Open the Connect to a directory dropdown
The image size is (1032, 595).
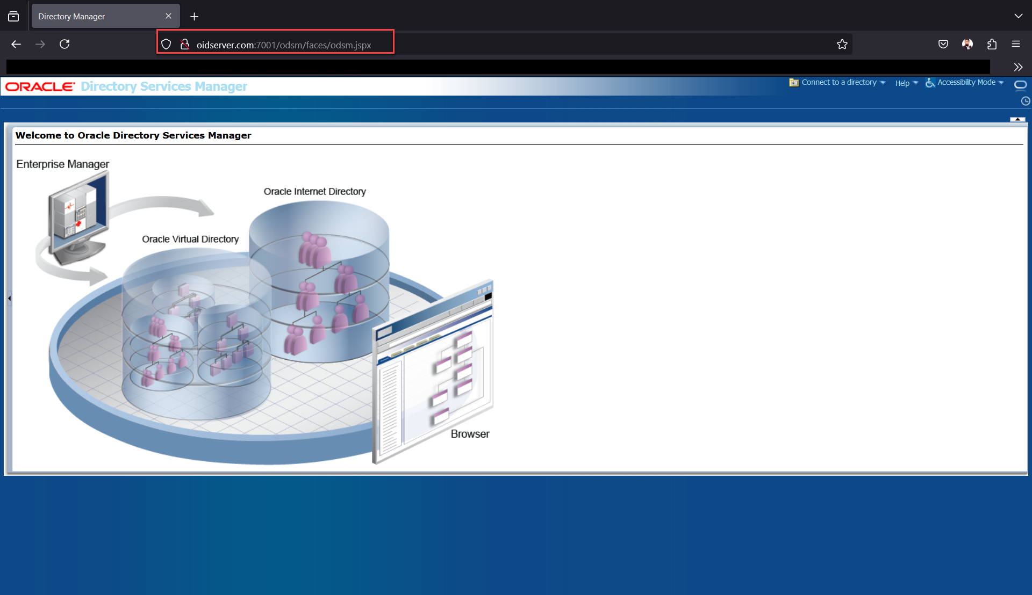pyautogui.click(x=883, y=82)
